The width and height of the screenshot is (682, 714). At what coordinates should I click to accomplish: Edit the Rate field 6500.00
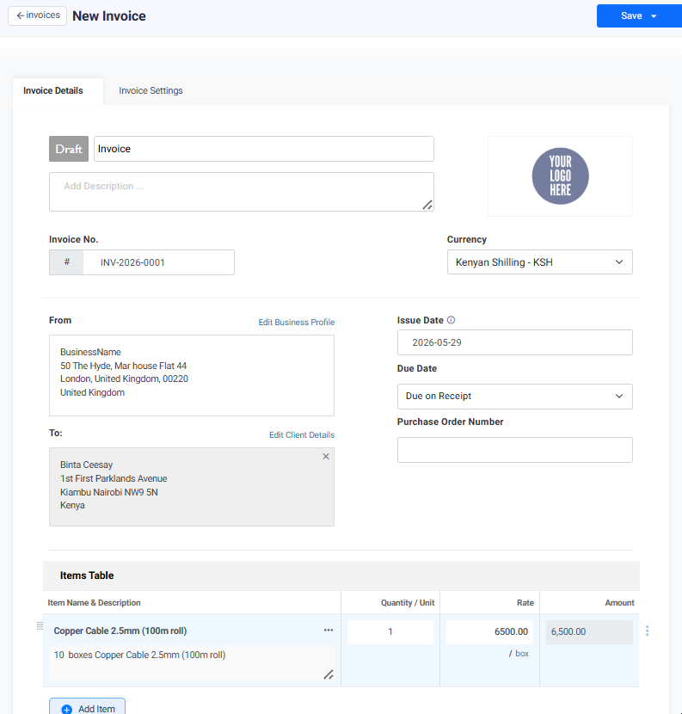point(489,631)
